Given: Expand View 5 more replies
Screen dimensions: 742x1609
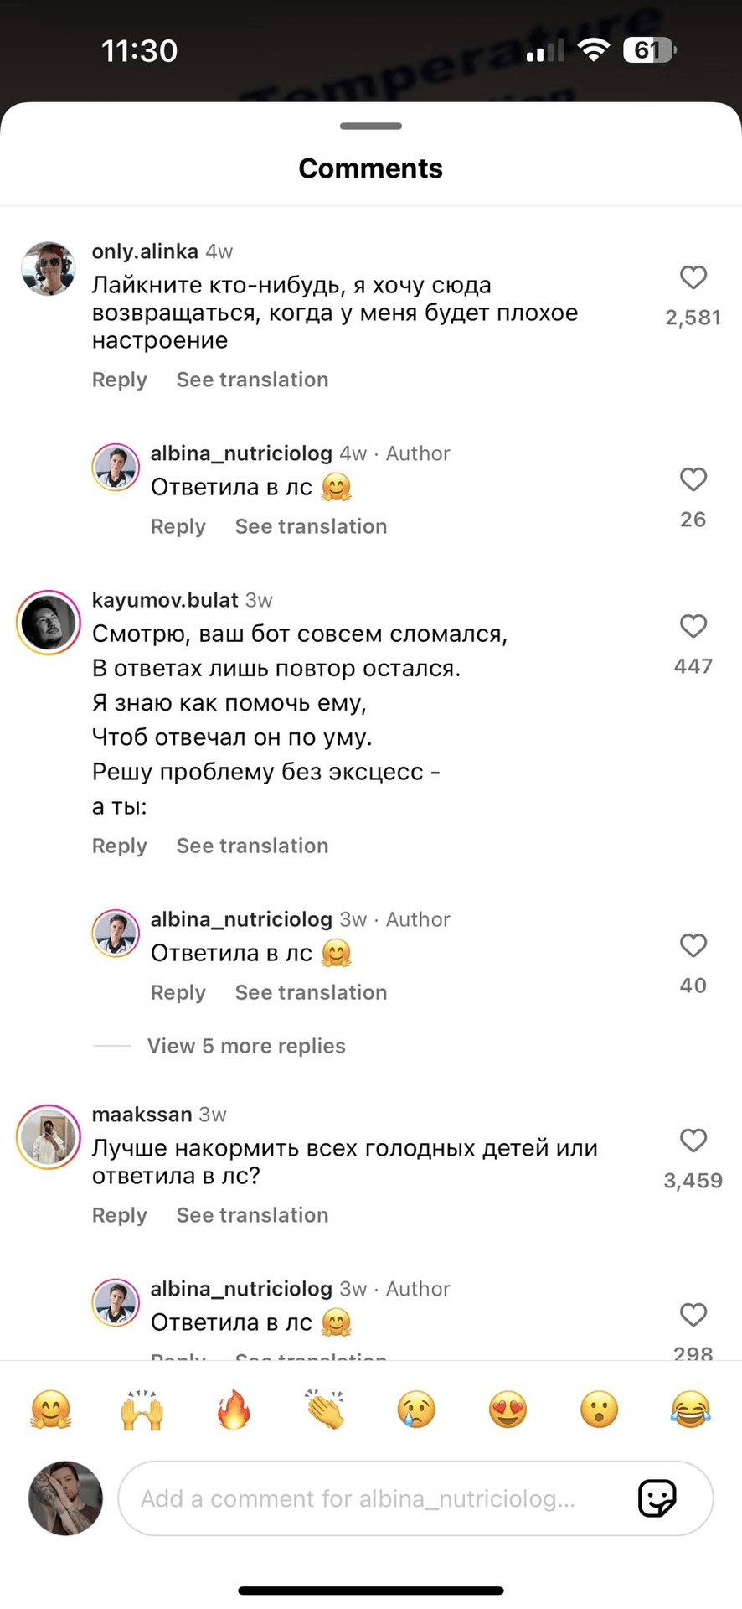Looking at the screenshot, I should (x=246, y=1046).
